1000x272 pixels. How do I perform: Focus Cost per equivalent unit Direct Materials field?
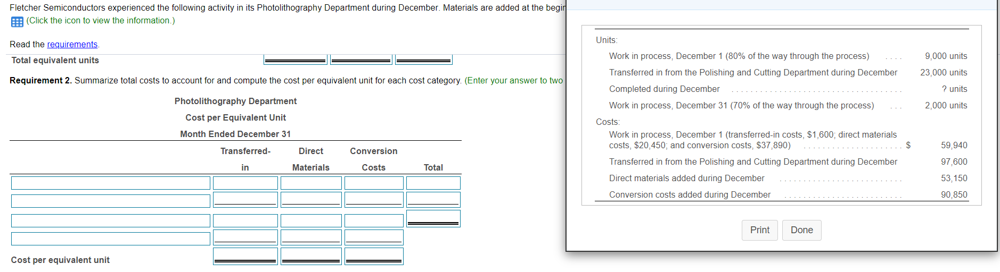coord(311,256)
